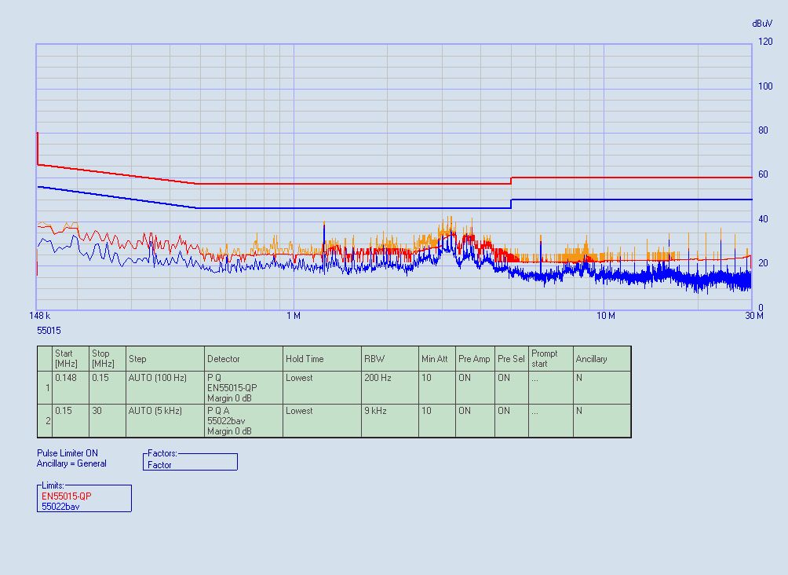This screenshot has width=788, height=575.
Task: Click the 80 y-axis value
Action: 763,130
